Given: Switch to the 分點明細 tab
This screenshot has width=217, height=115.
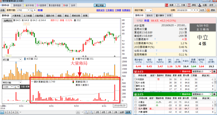Looking at the screenshot, I should pyautogui.click(x=39, y=16).
